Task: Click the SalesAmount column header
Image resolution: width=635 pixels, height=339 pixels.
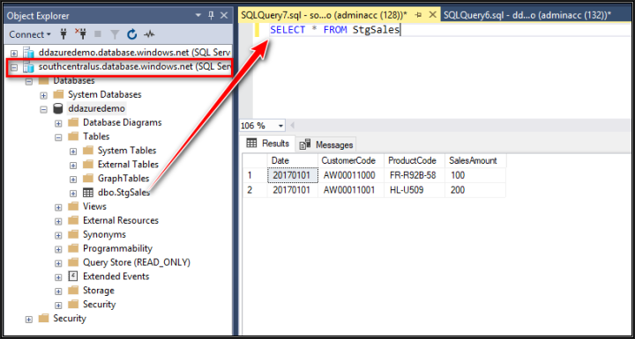Action: pyautogui.click(x=474, y=160)
